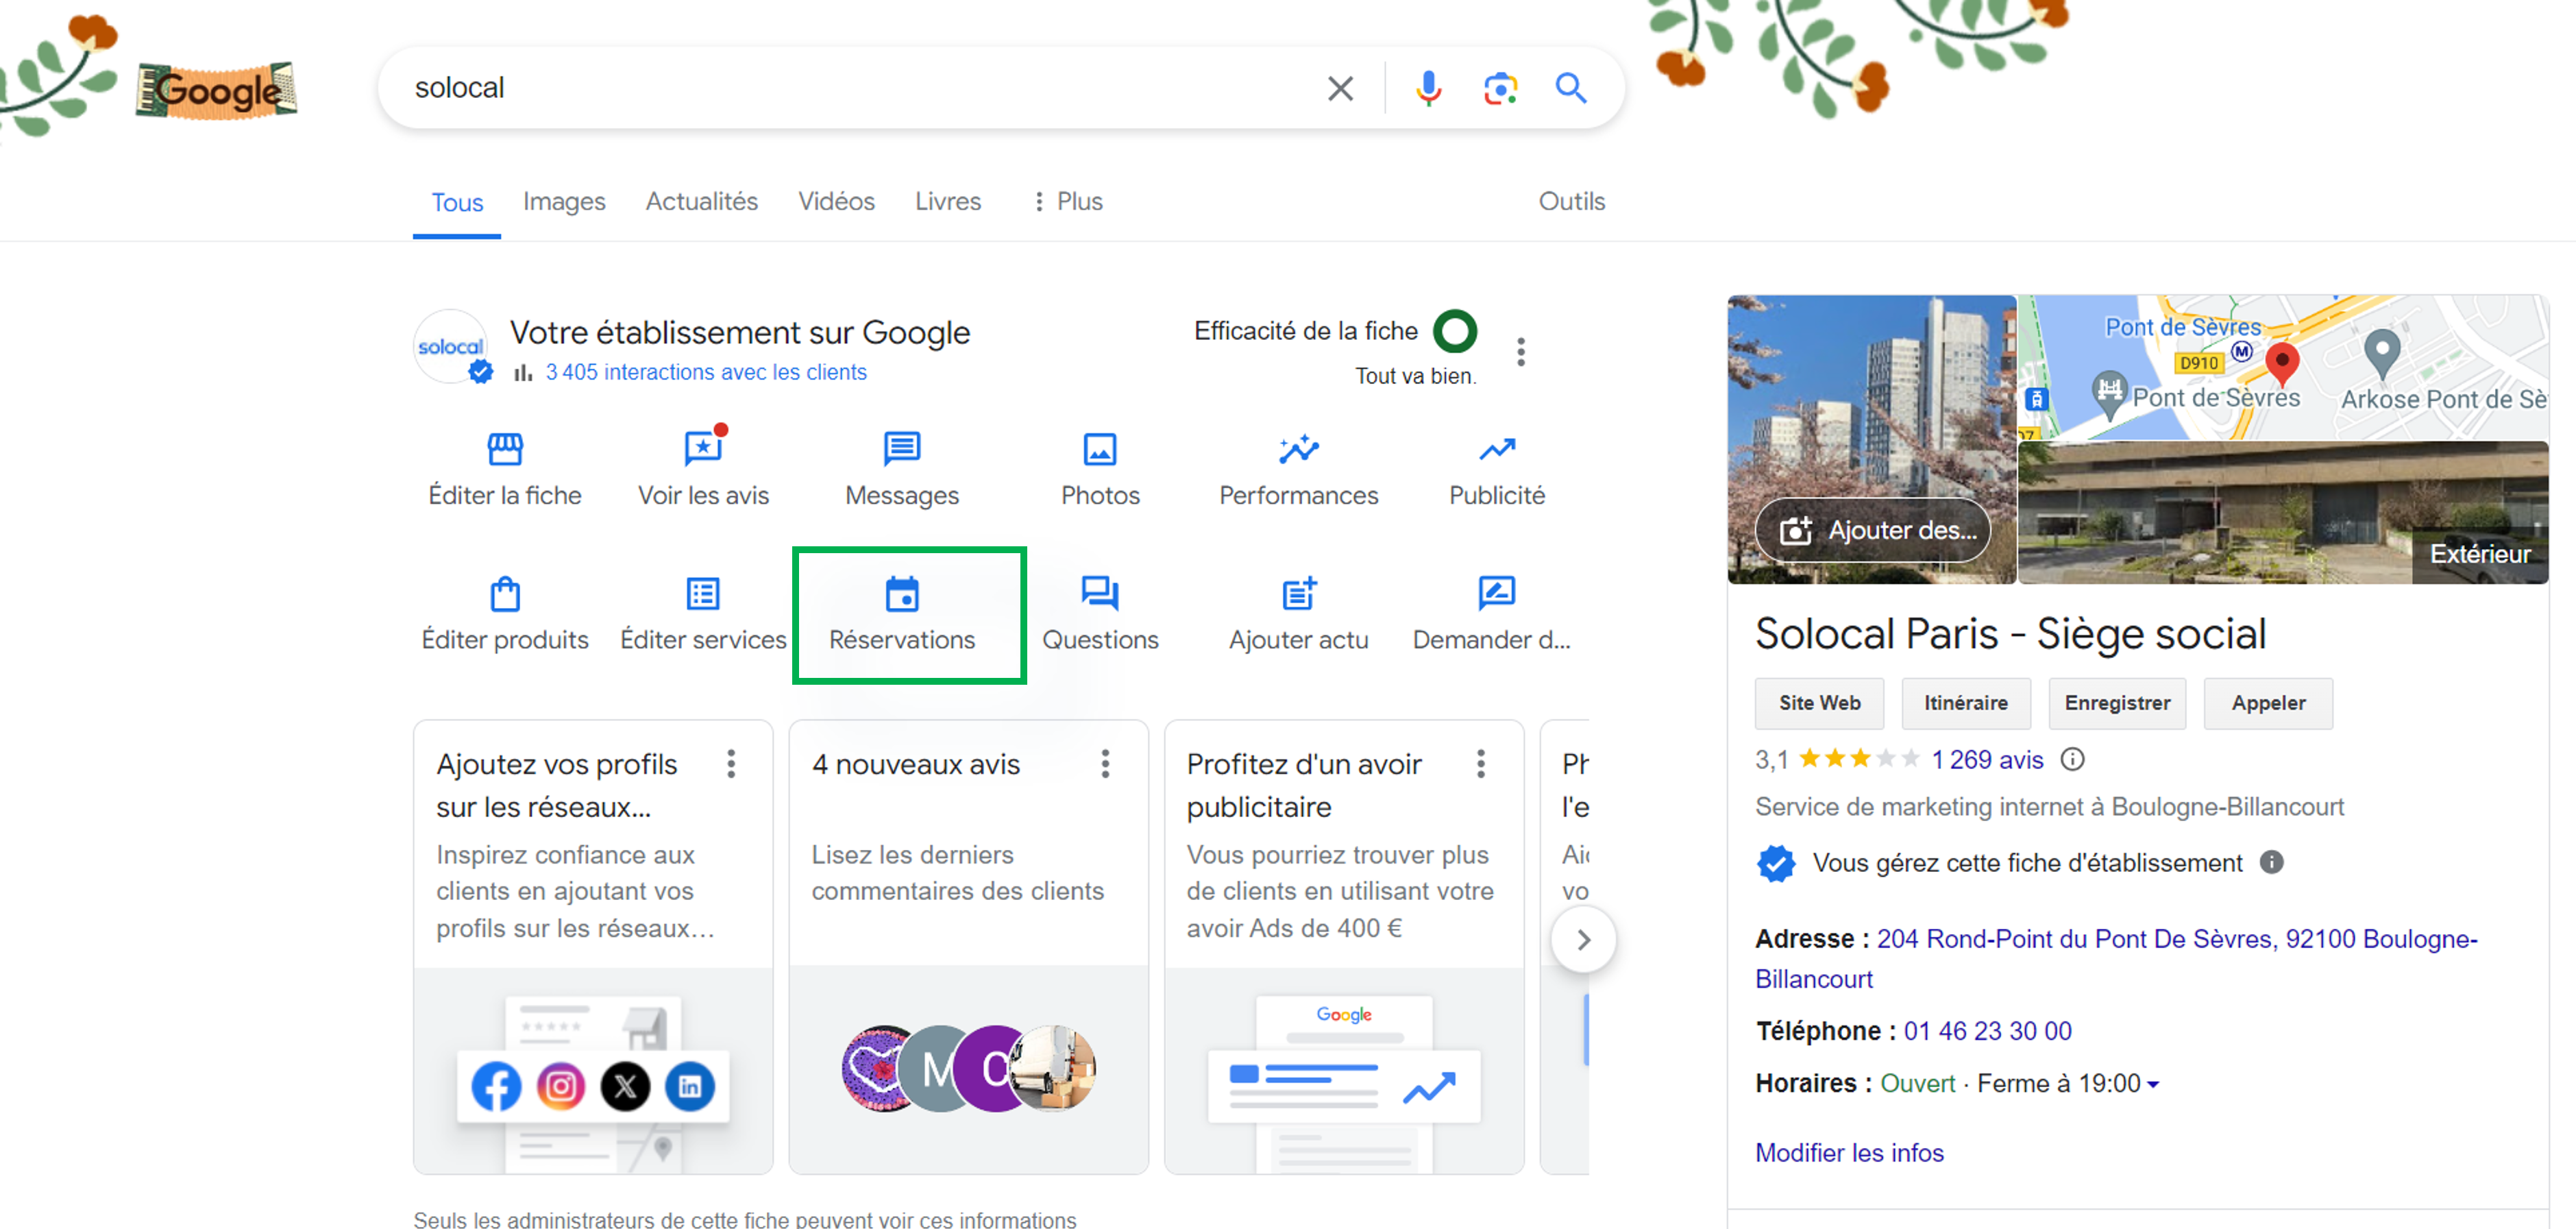This screenshot has width=2576, height=1229.
Task: Open Éditer produits shopping bag icon
Action: click(x=505, y=594)
